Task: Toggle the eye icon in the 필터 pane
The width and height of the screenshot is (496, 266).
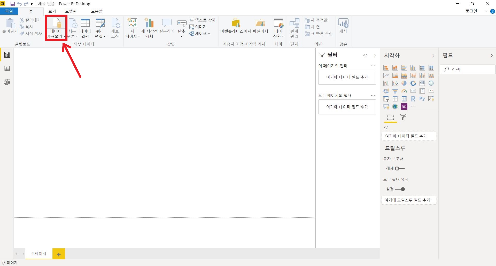Action: [365, 55]
